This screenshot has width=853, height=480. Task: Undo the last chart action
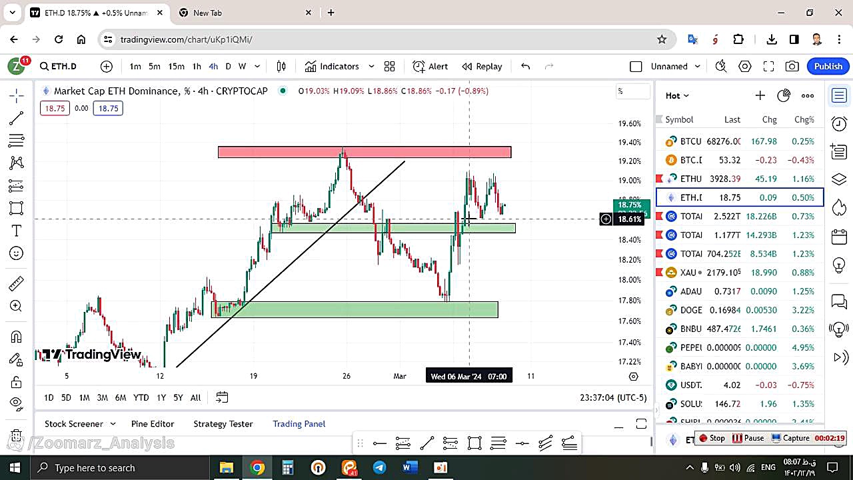point(526,66)
